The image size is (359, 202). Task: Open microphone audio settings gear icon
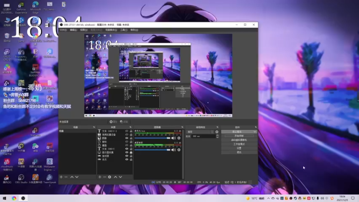coord(179,138)
